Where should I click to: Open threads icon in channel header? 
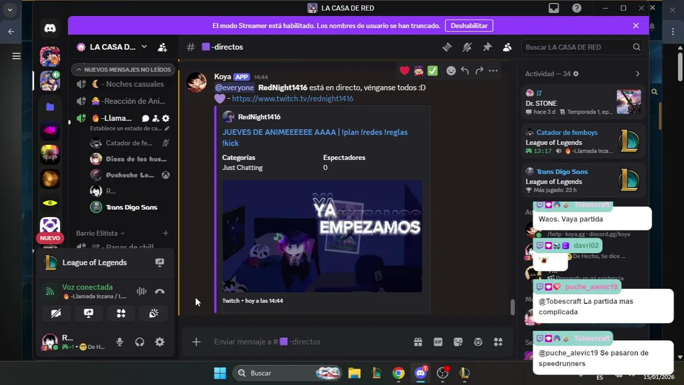[x=447, y=47]
